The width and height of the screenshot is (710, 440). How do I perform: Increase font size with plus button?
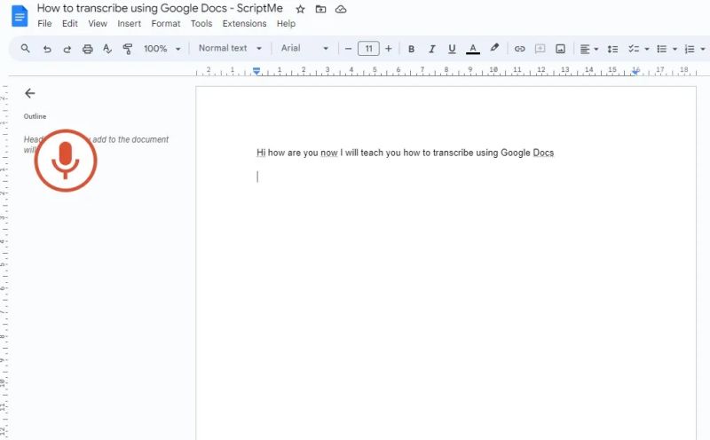[x=388, y=49]
